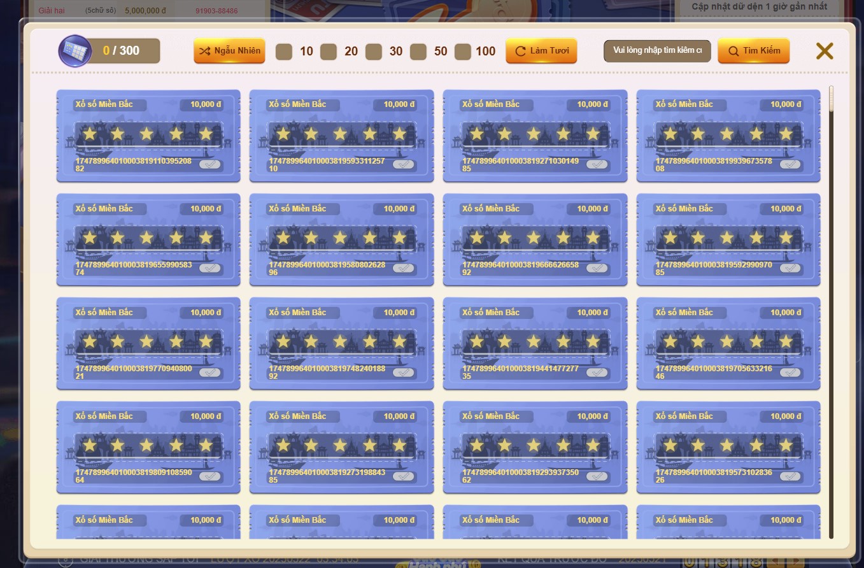Image resolution: width=864 pixels, height=568 pixels.
Task: Select the ticket card ending 63321646
Action: coord(729,343)
